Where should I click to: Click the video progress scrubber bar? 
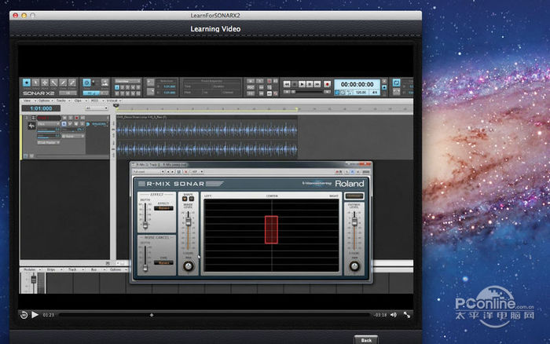212,314
